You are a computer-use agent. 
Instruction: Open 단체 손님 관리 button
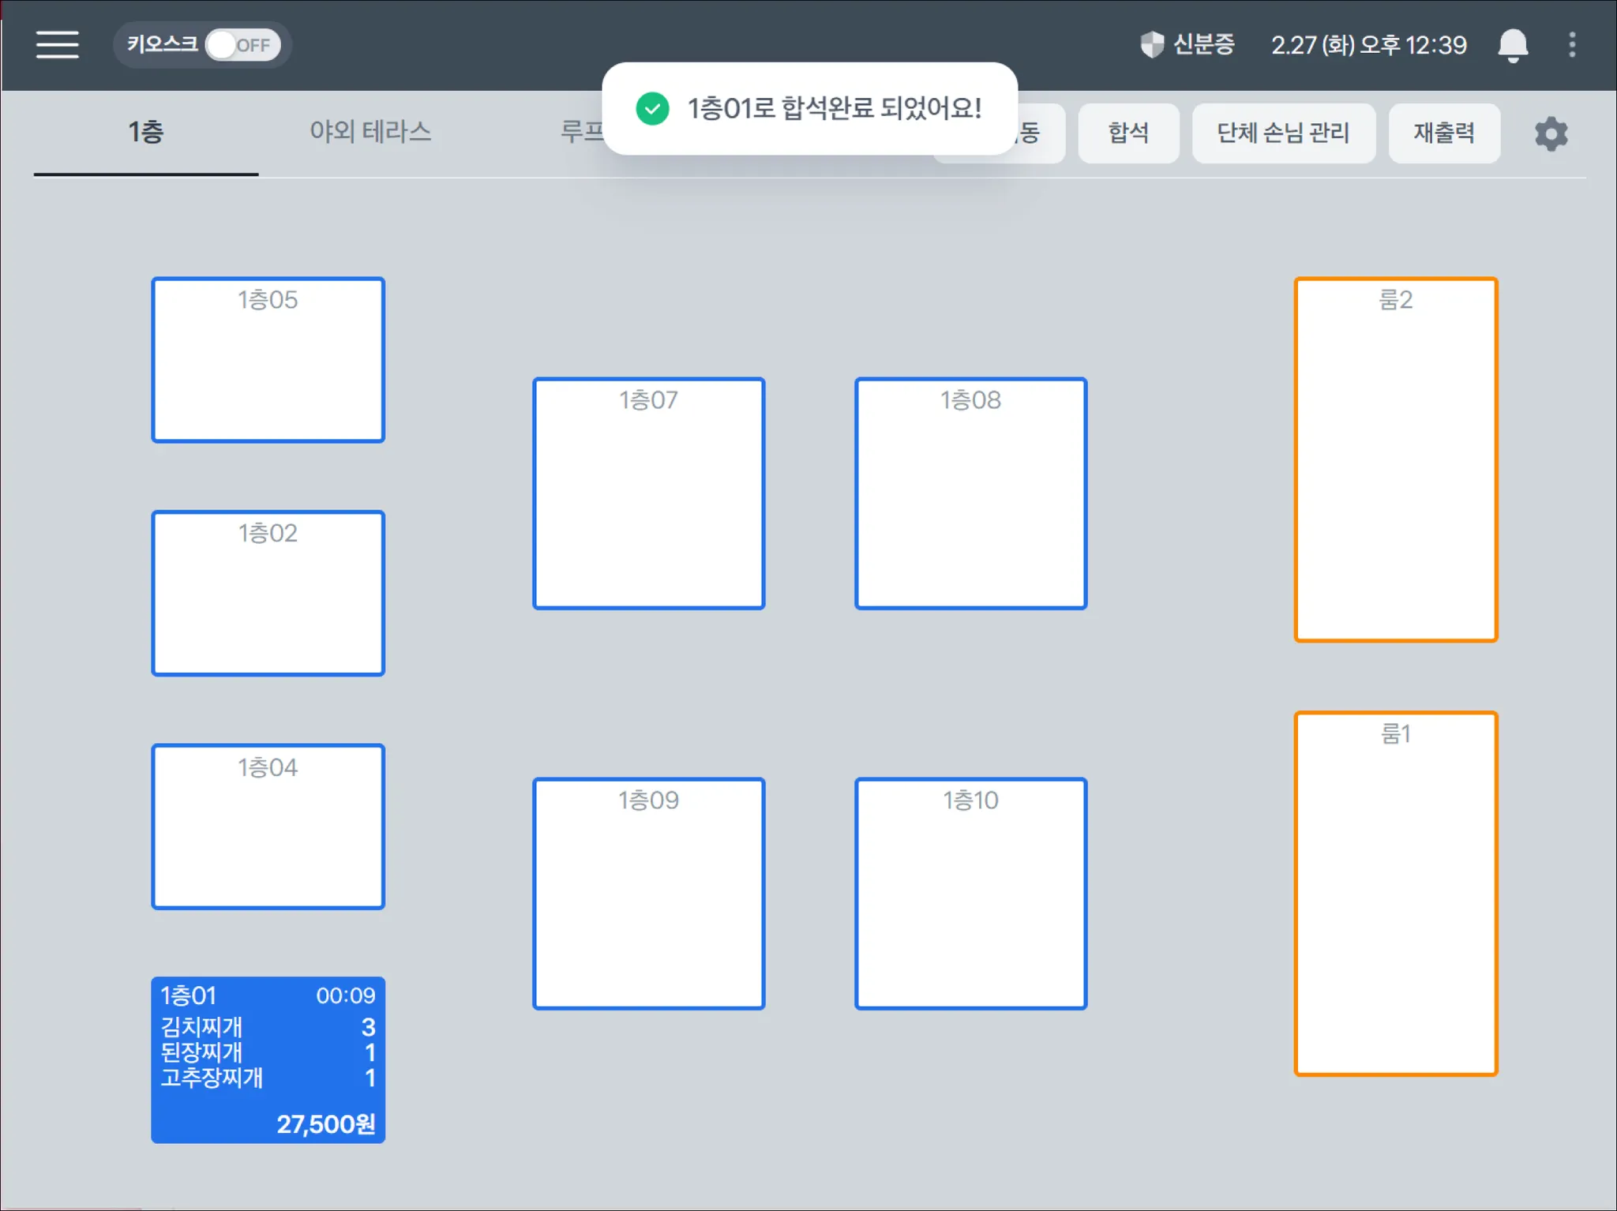click(1282, 133)
